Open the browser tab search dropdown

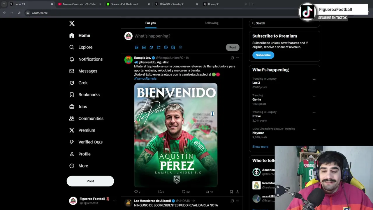4,4
